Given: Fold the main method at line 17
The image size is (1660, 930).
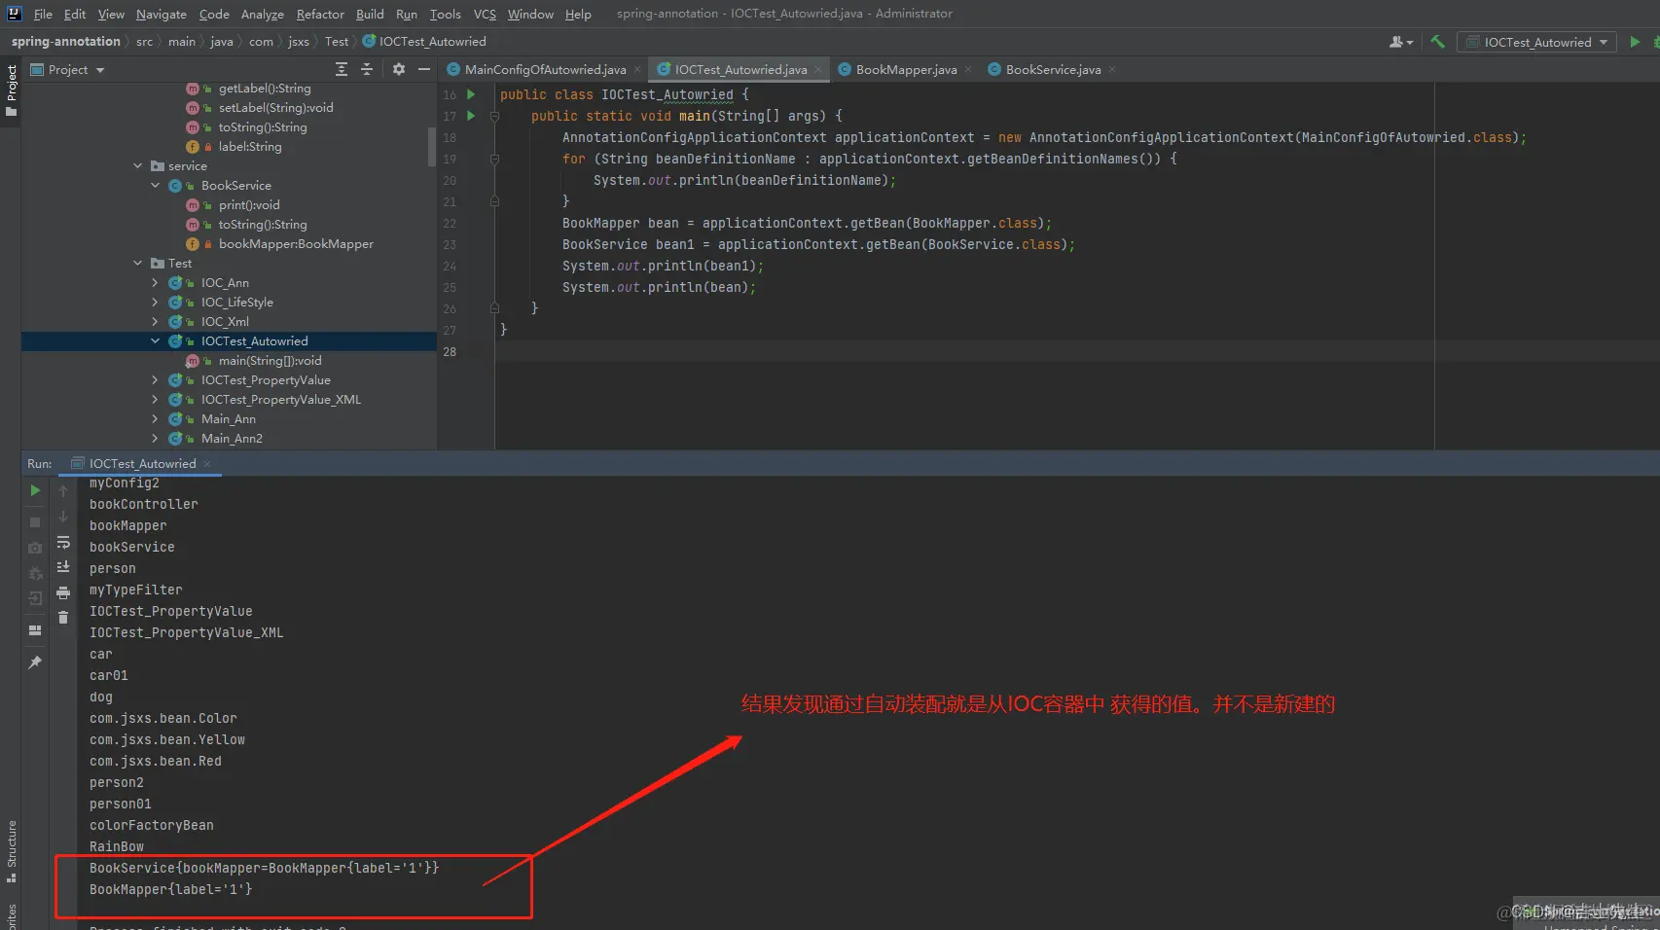Looking at the screenshot, I should (494, 116).
